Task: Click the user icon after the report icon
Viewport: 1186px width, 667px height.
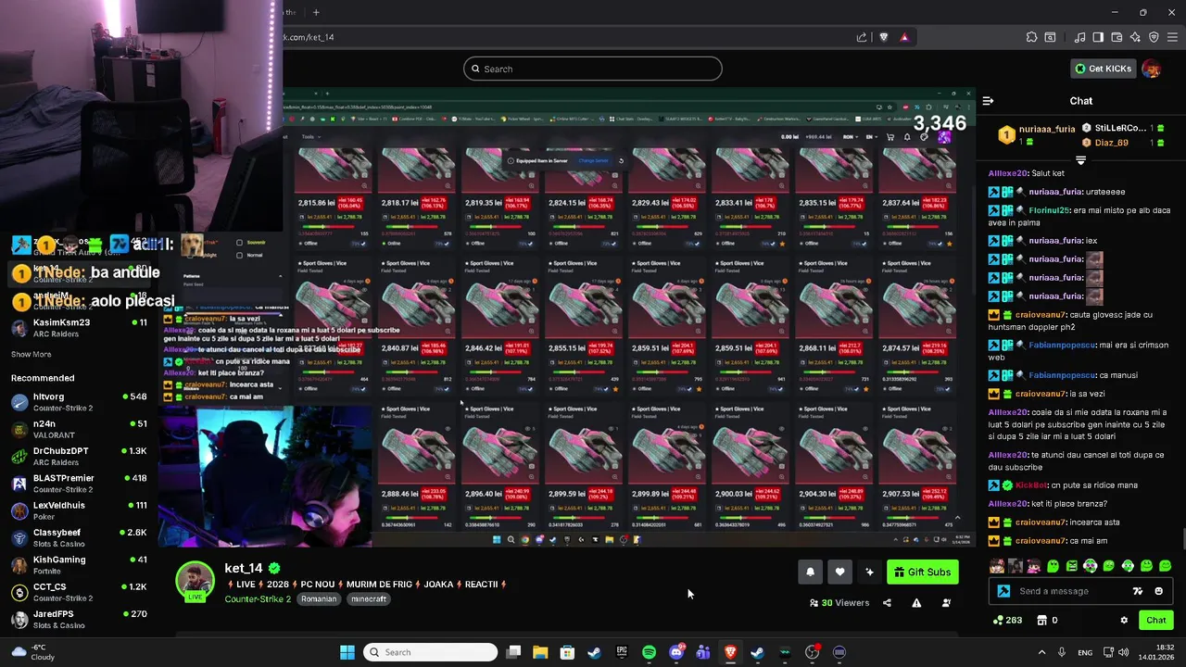Action: coord(946,603)
